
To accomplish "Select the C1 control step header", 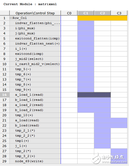I will coord(86,13).
